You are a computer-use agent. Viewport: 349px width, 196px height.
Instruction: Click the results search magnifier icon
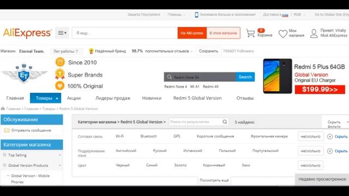coord(225,122)
